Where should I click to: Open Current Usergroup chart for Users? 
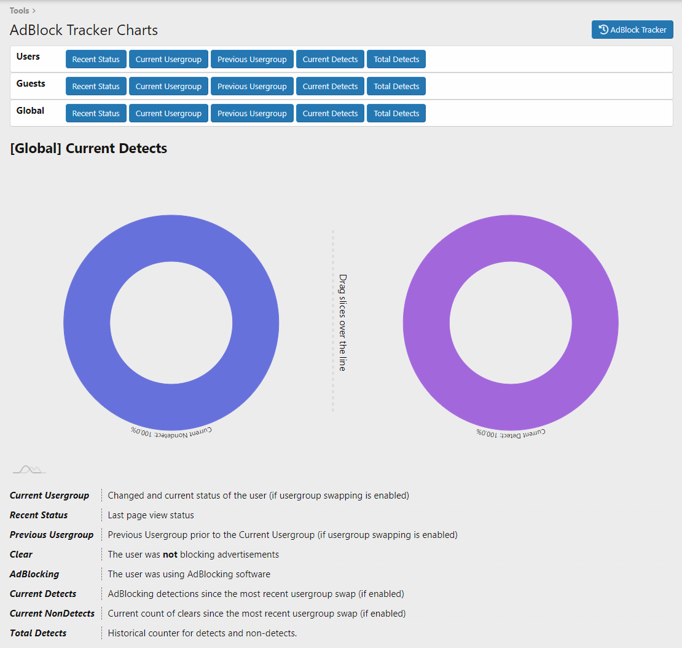(x=168, y=60)
